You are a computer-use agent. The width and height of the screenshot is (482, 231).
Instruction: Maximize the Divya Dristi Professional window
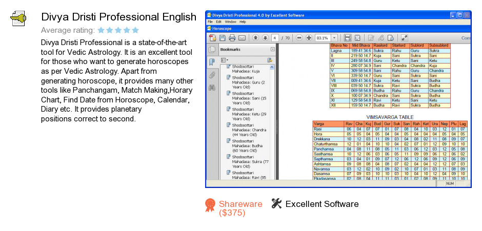[460, 15]
